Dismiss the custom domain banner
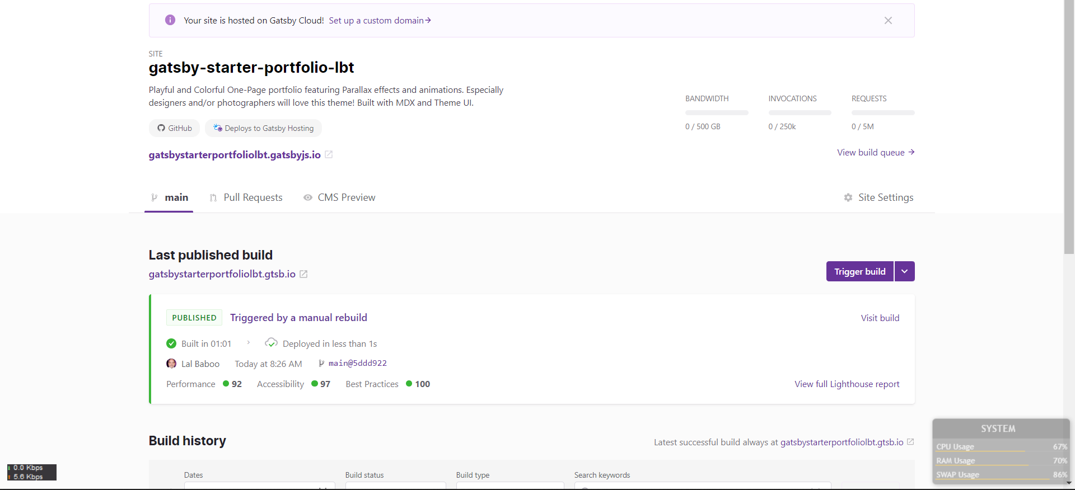Image resolution: width=1075 pixels, height=490 pixels. coord(888,20)
